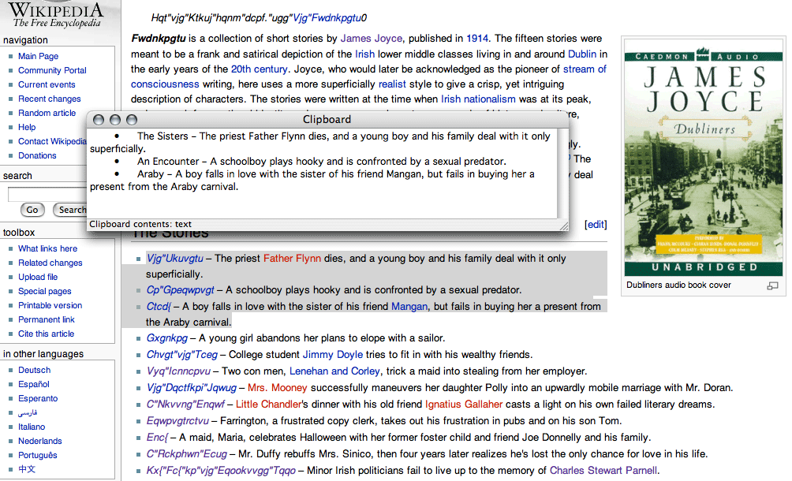Click the Clipboard window vertical scrollbar
The height and width of the screenshot is (481, 792).
(x=562, y=173)
